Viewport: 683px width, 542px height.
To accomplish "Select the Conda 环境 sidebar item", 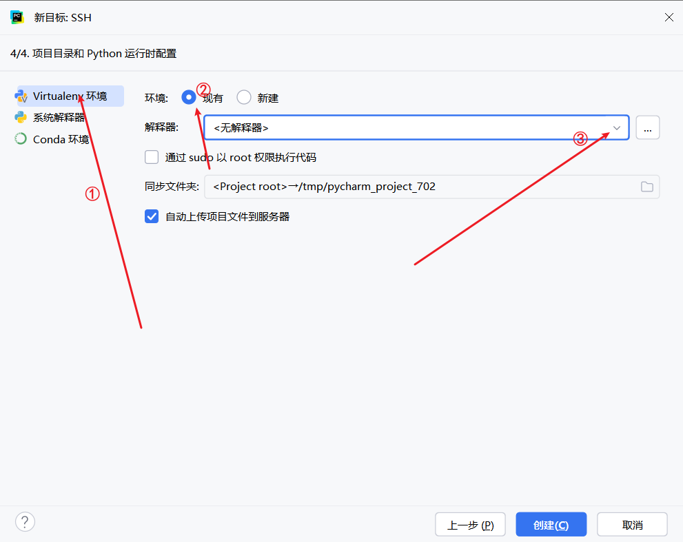I will pyautogui.click(x=61, y=139).
